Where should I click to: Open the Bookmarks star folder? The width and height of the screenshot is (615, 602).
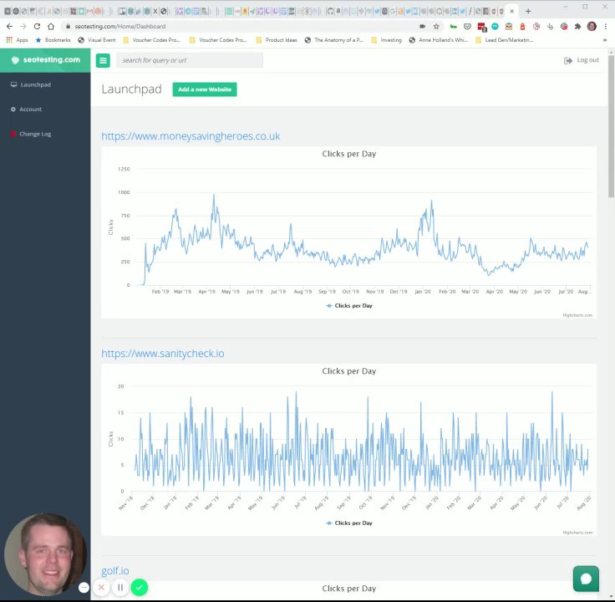coord(53,40)
